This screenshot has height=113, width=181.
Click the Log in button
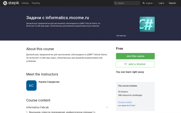pos(161,3)
